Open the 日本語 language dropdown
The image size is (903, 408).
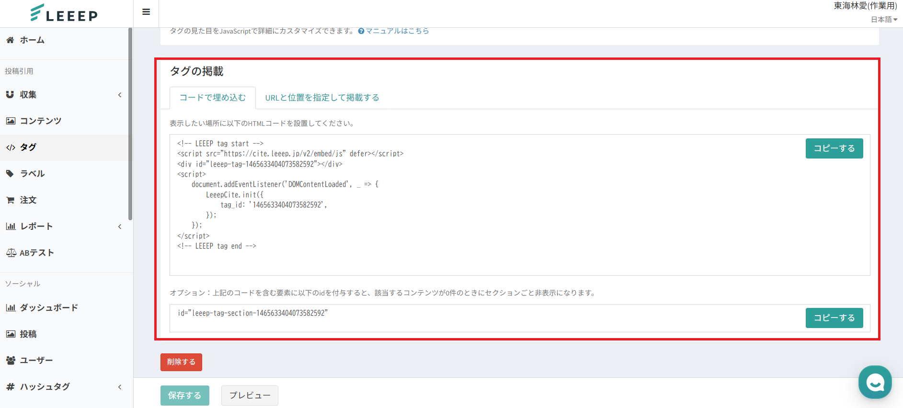pyautogui.click(x=884, y=19)
